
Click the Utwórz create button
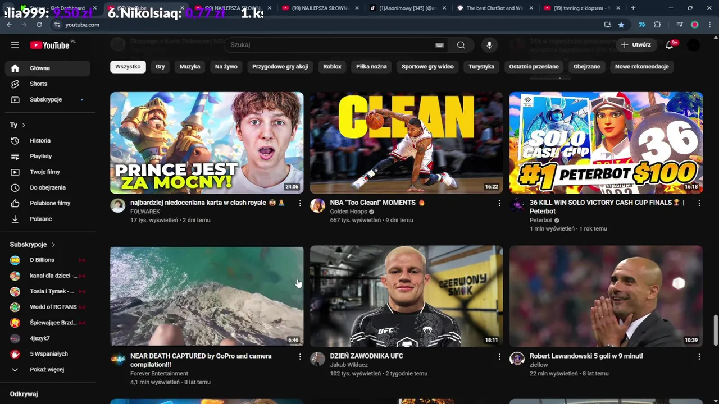point(636,45)
